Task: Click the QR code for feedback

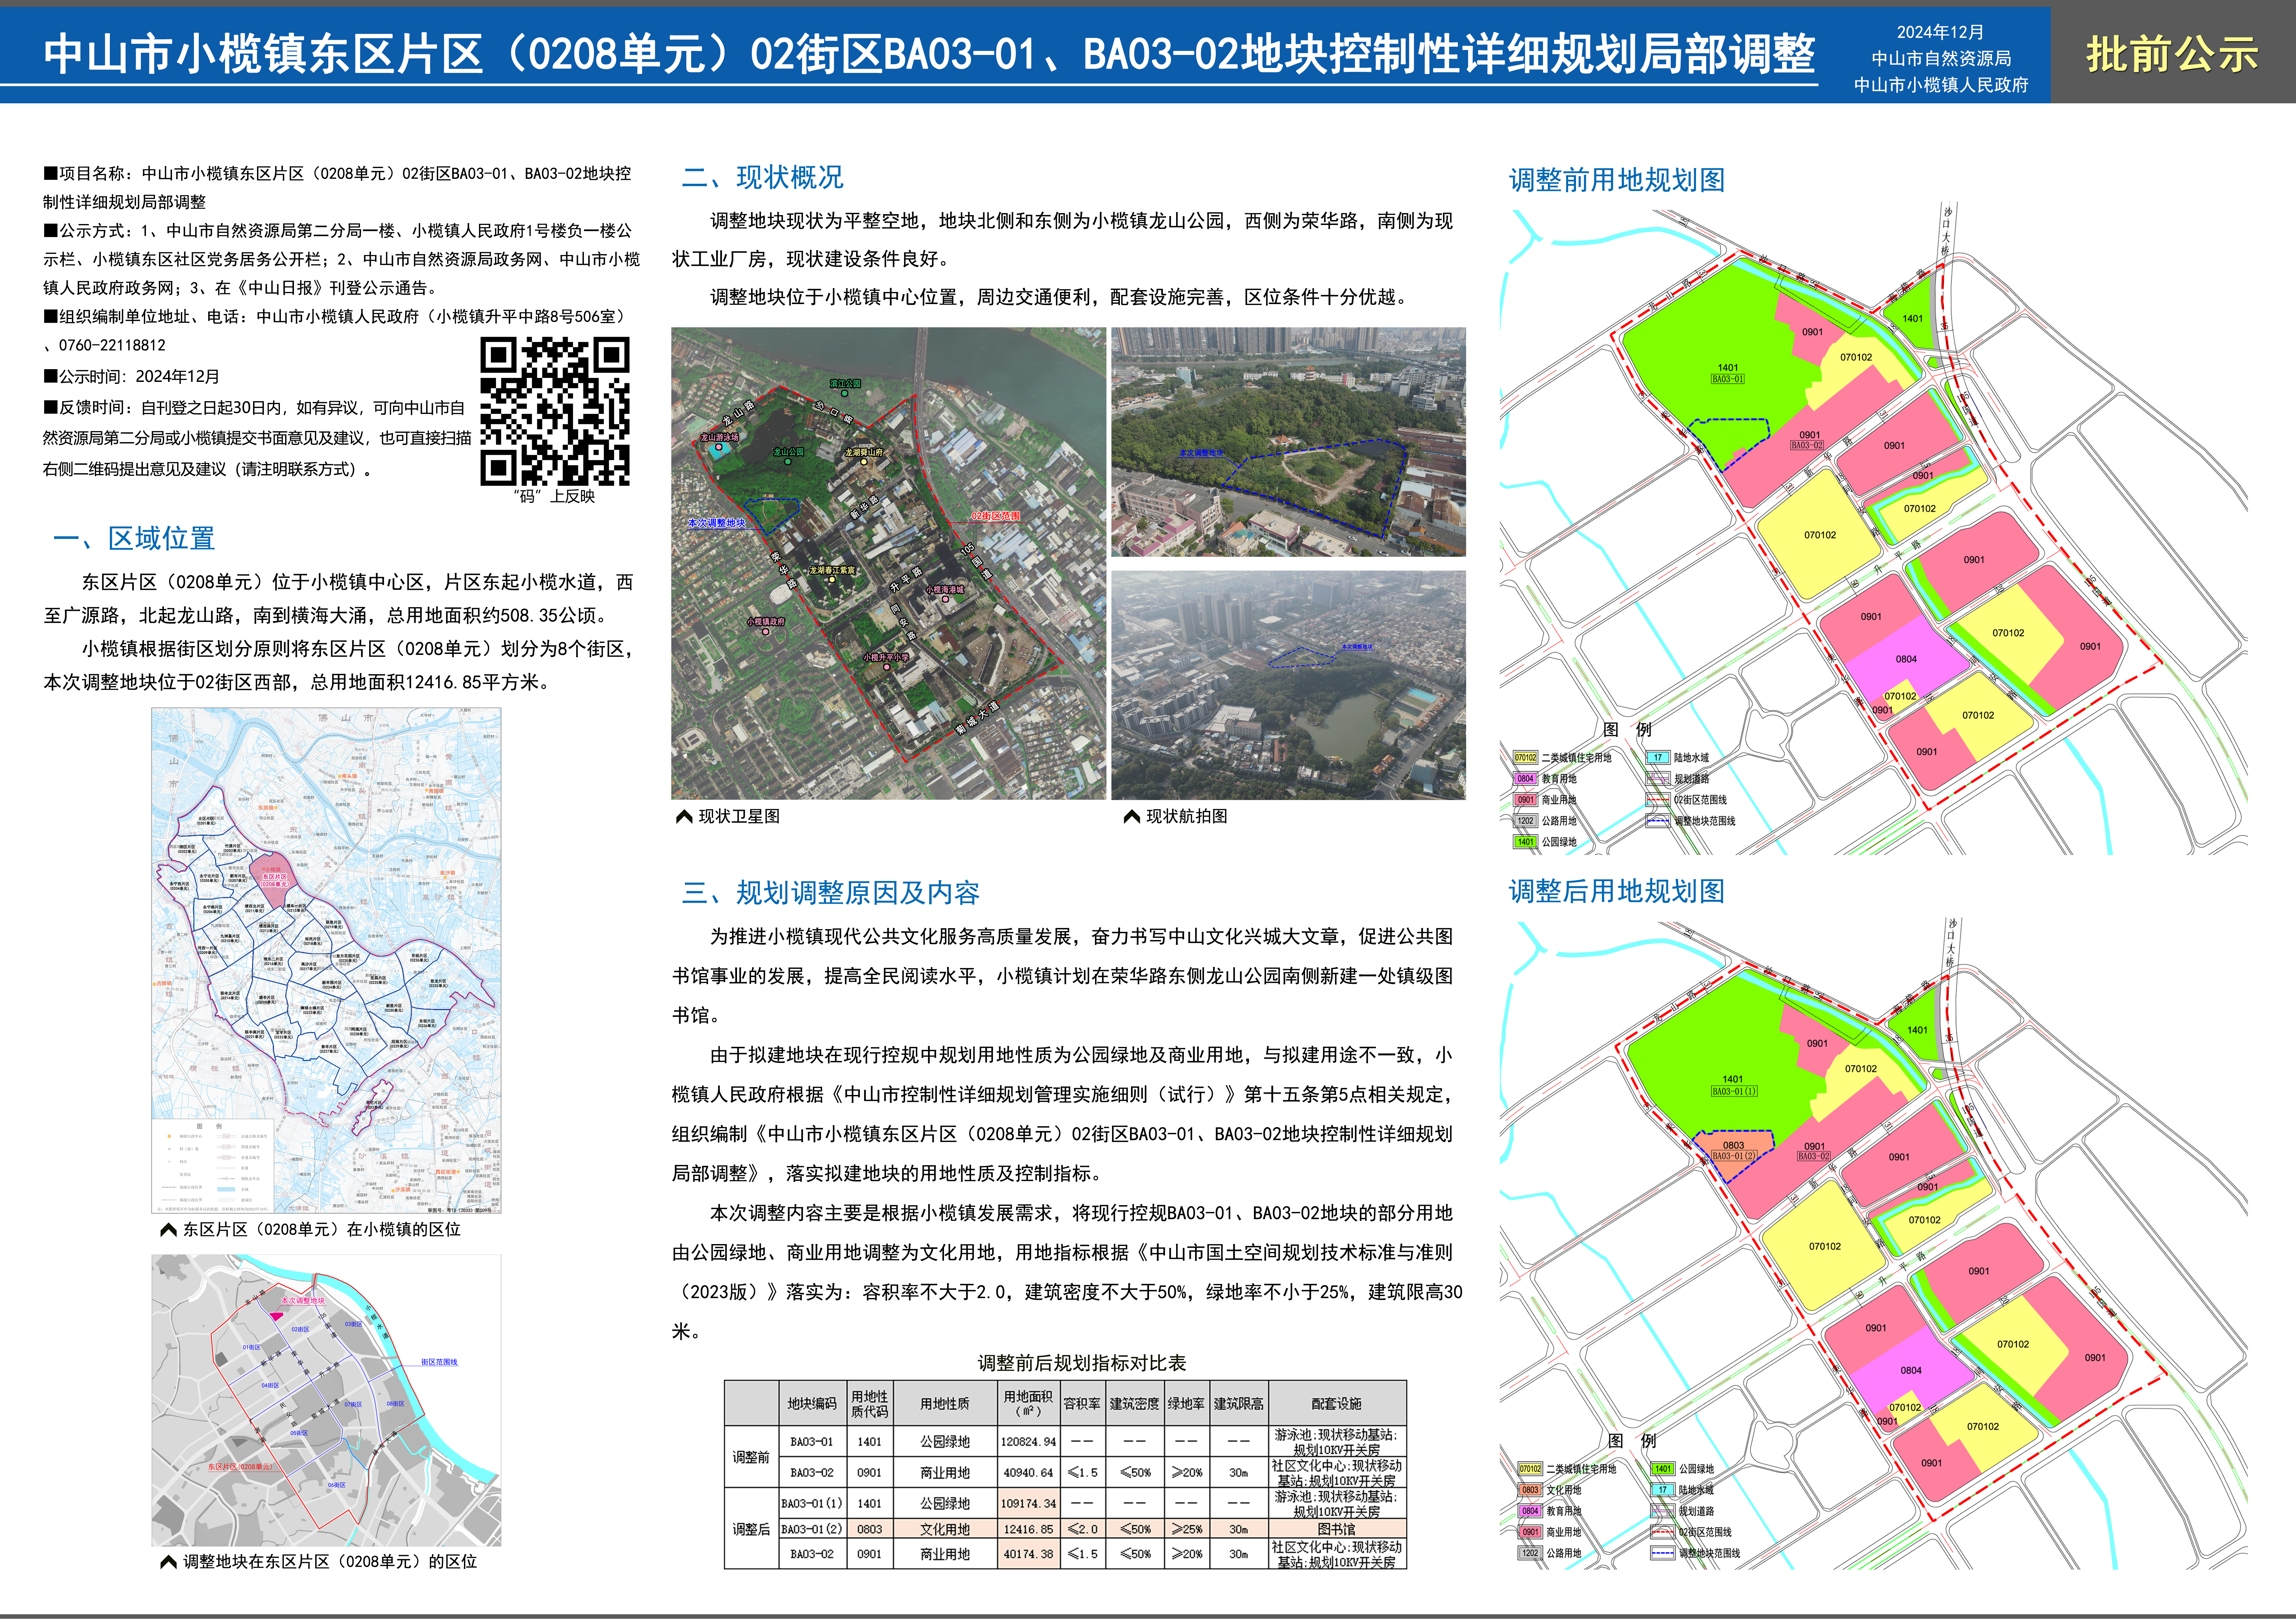Action: pos(555,411)
